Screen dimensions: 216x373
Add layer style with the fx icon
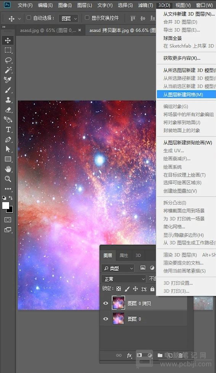pos(129,355)
